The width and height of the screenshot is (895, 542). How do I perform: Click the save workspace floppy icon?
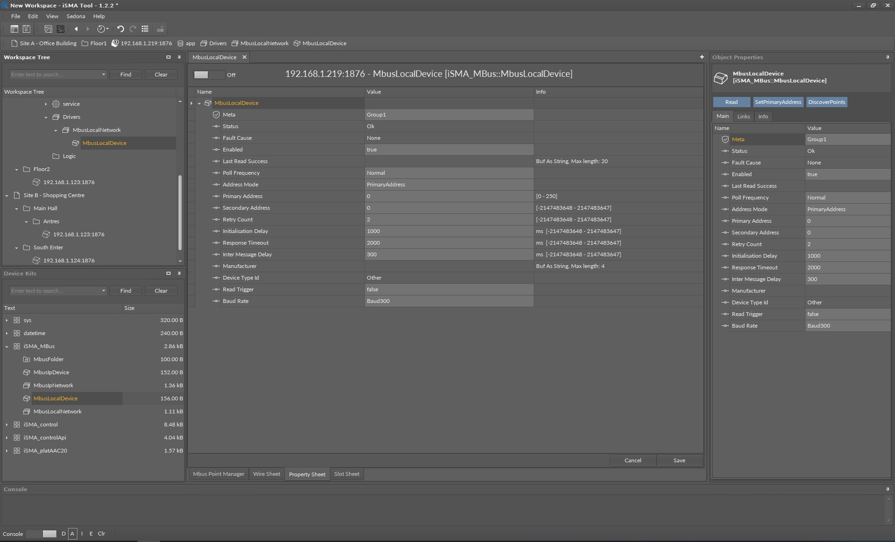pos(27,29)
